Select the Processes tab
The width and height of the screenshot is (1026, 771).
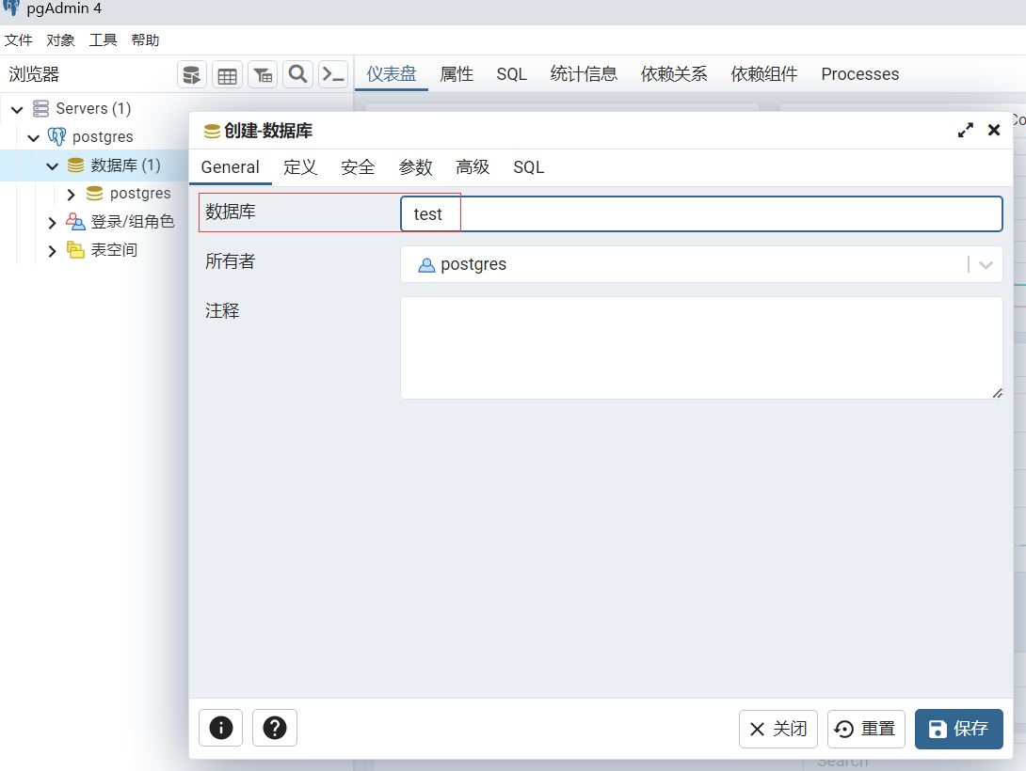[859, 74]
